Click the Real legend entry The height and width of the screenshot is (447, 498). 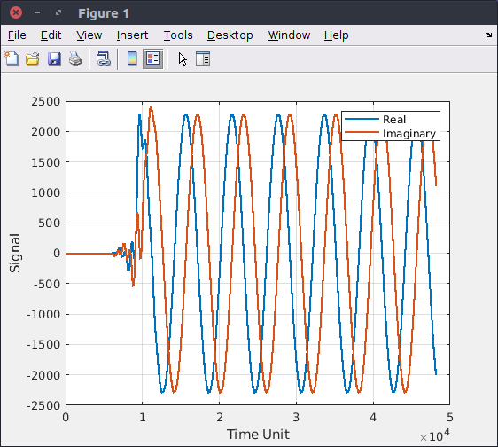pos(394,120)
